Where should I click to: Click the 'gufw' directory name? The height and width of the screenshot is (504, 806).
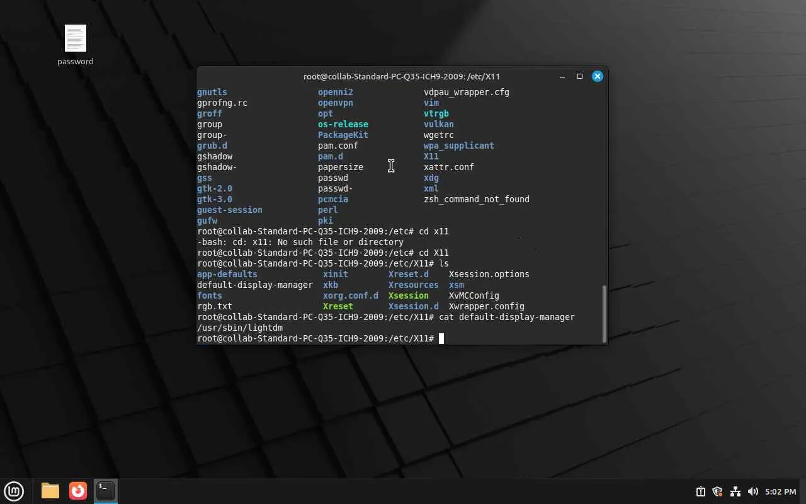[207, 220]
